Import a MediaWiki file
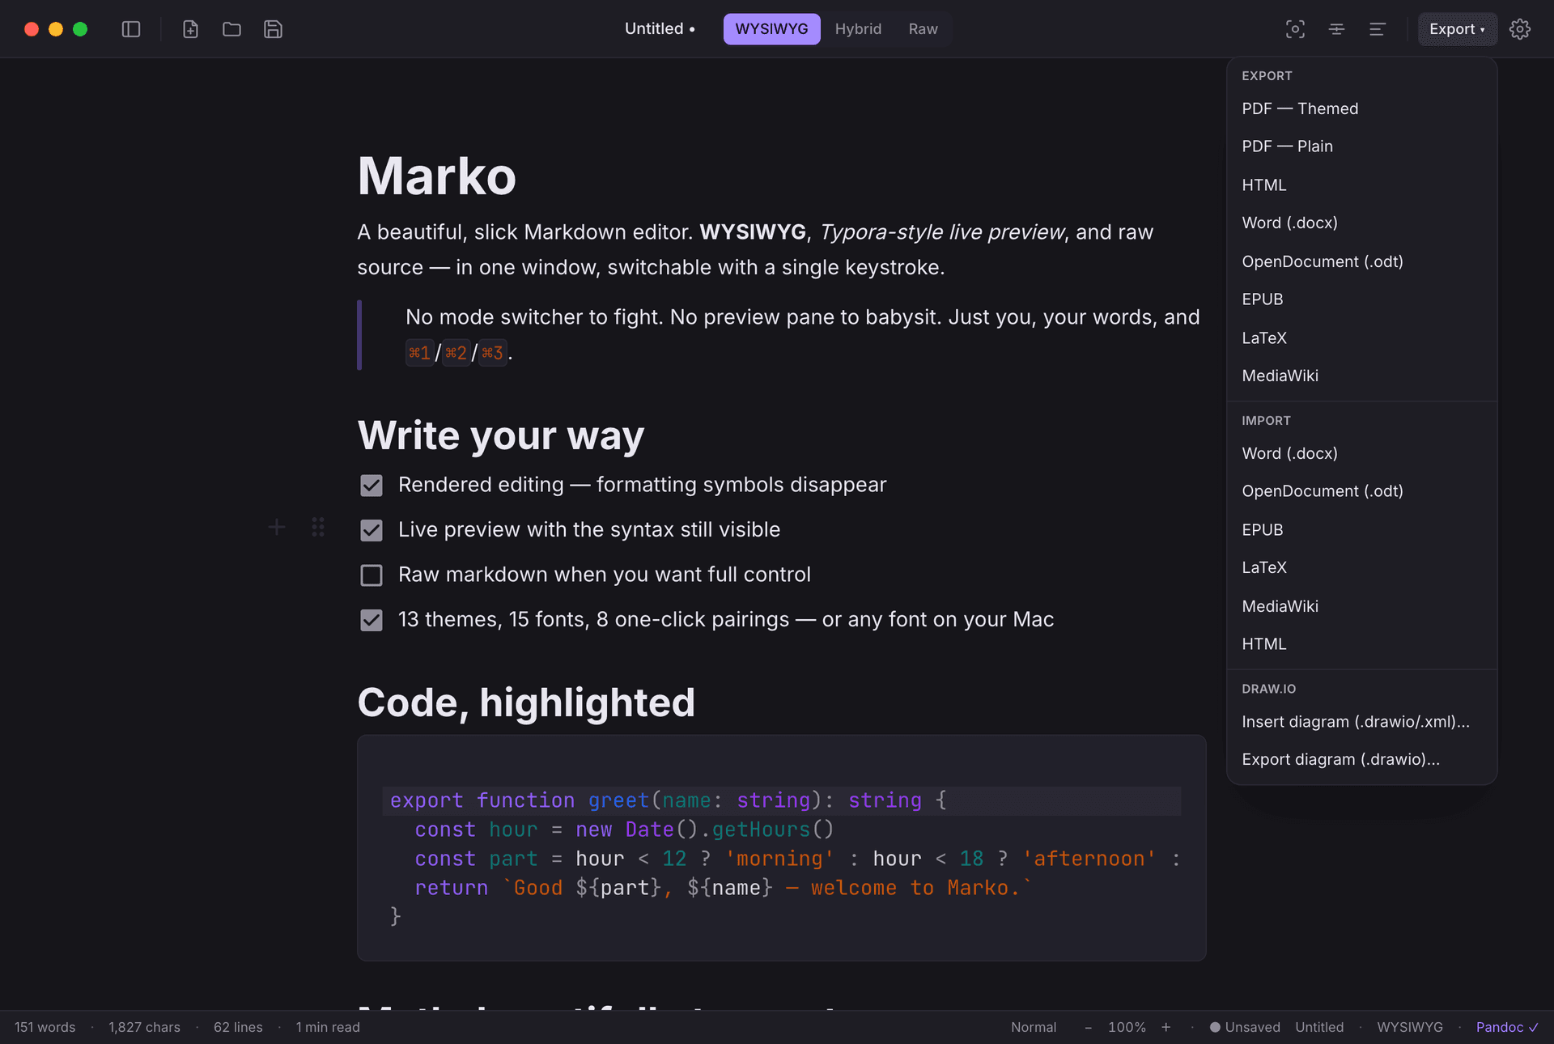1554x1044 pixels. coord(1362,606)
